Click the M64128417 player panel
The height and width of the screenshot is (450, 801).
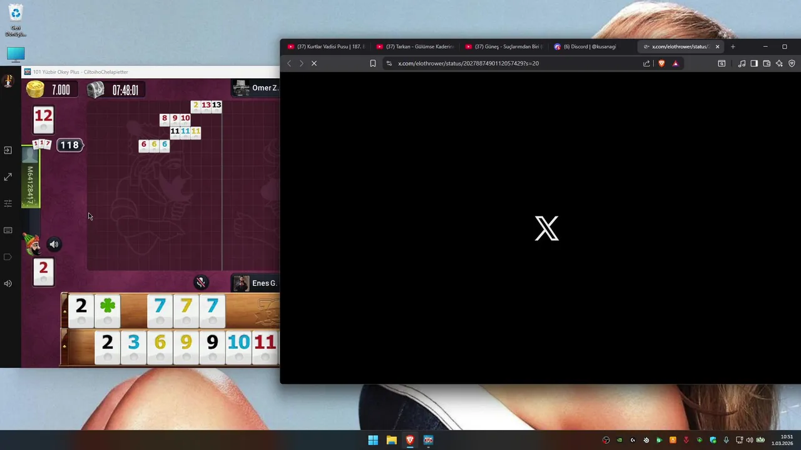[x=30, y=178]
